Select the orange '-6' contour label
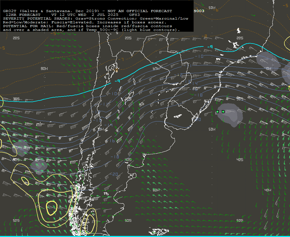 point(216,10)
